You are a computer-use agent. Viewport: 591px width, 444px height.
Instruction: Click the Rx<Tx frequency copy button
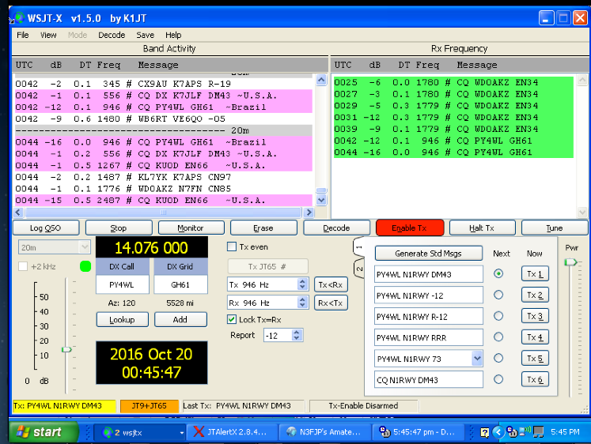[x=330, y=303]
